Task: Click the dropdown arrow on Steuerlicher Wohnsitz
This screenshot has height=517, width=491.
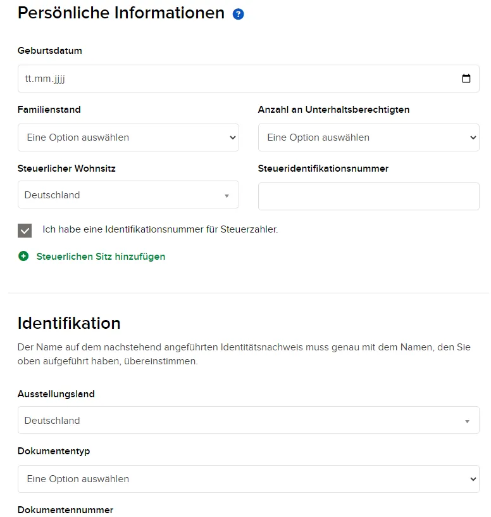Action: point(227,195)
